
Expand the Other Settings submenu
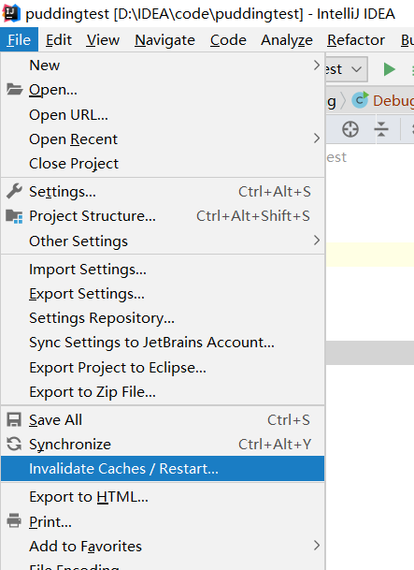click(x=163, y=241)
